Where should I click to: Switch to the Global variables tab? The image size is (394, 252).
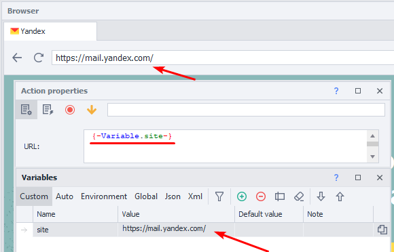click(x=146, y=196)
